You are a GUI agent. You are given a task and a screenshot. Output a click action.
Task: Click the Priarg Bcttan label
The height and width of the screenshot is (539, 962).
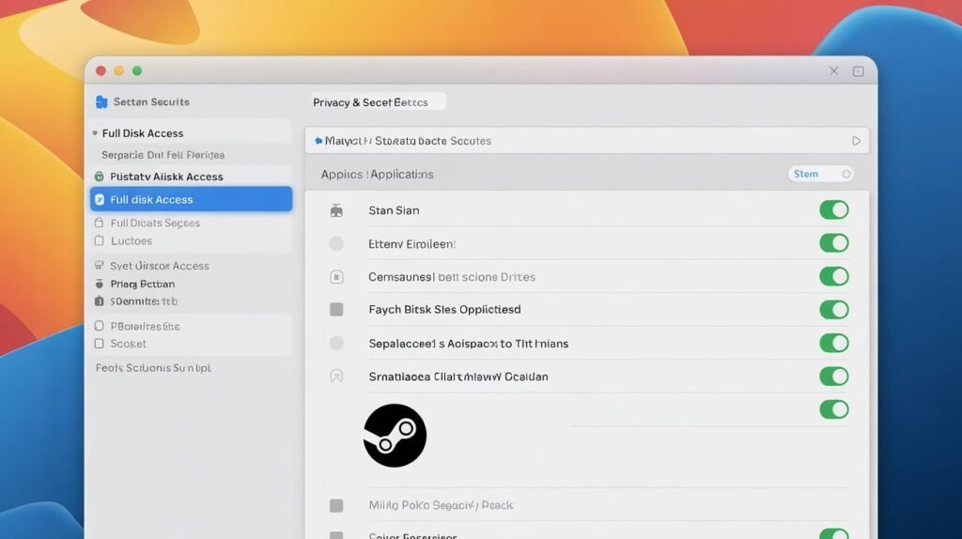143,284
